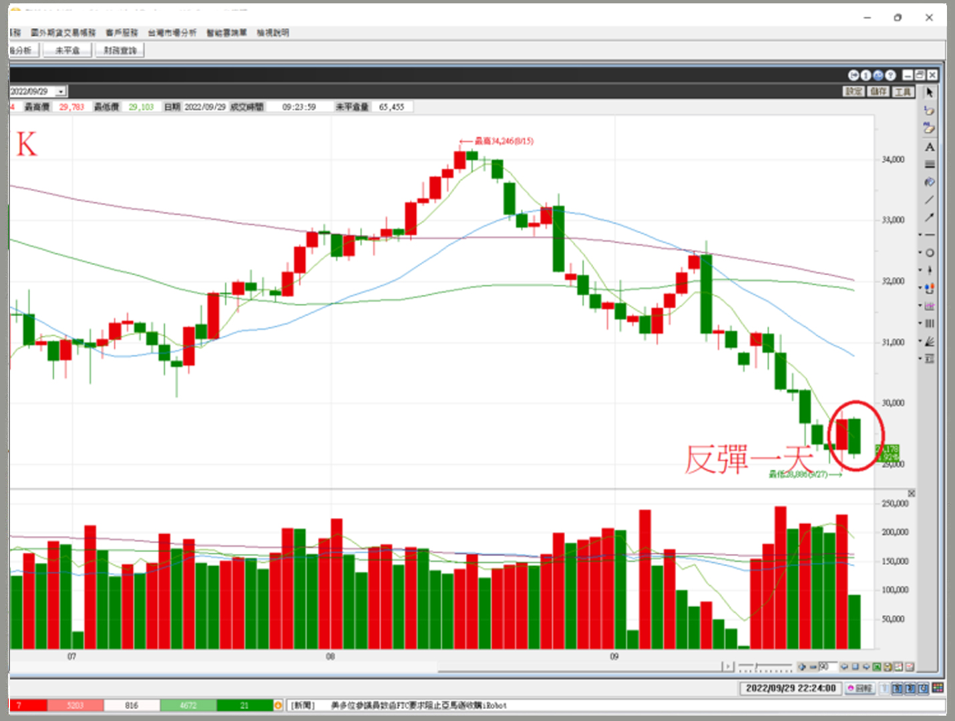The image size is (955, 721).
Task: Click the left arrow chart navigation icon
Action: tap(844, 666)
